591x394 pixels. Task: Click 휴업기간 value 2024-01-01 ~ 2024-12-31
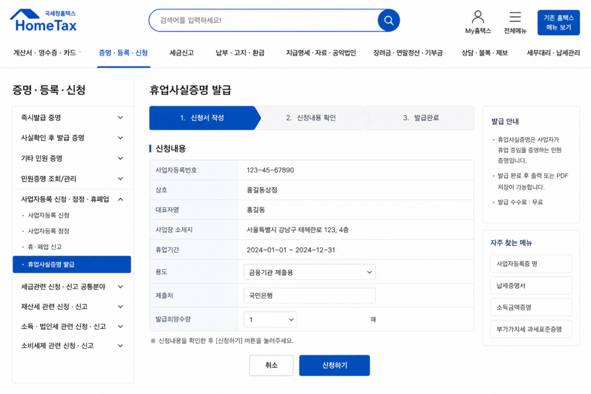point(291,250)
